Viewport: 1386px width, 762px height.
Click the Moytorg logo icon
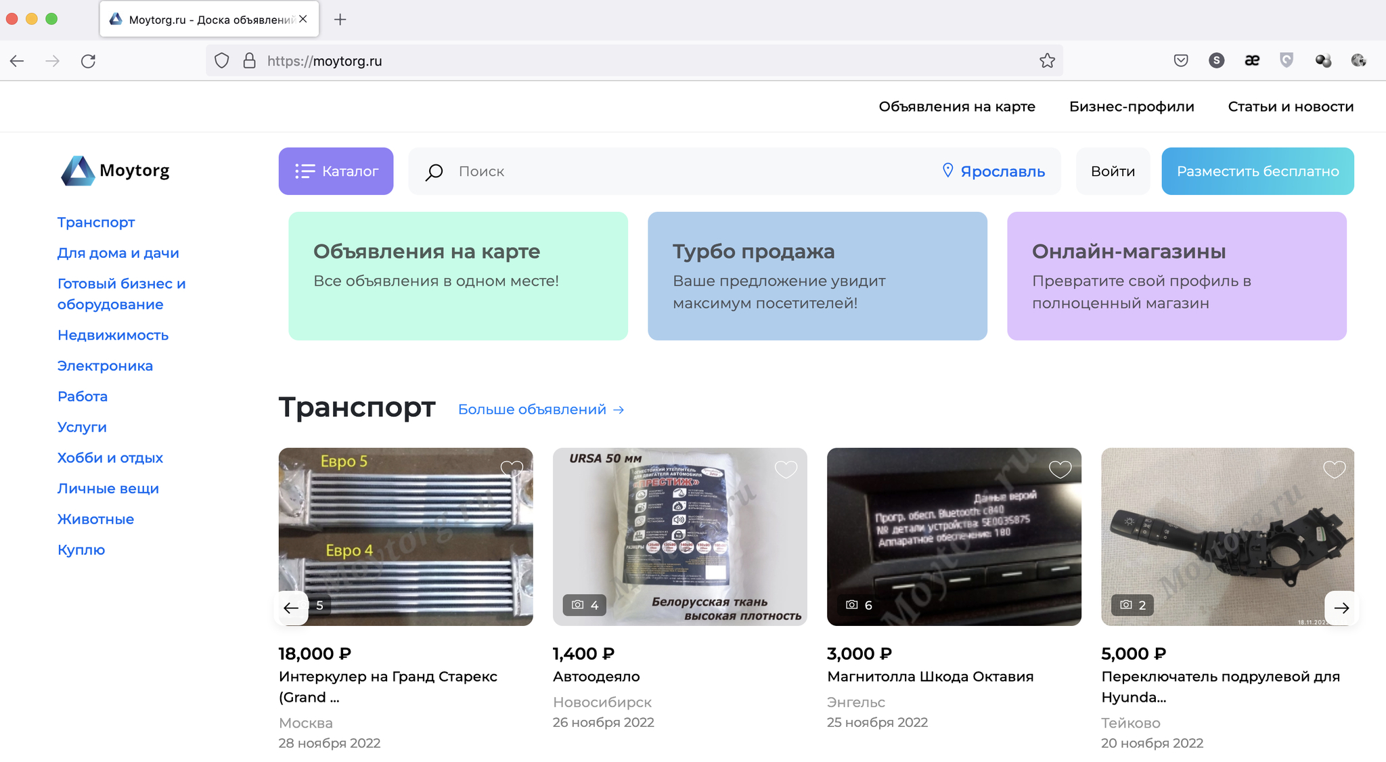(x=79, y=171)
